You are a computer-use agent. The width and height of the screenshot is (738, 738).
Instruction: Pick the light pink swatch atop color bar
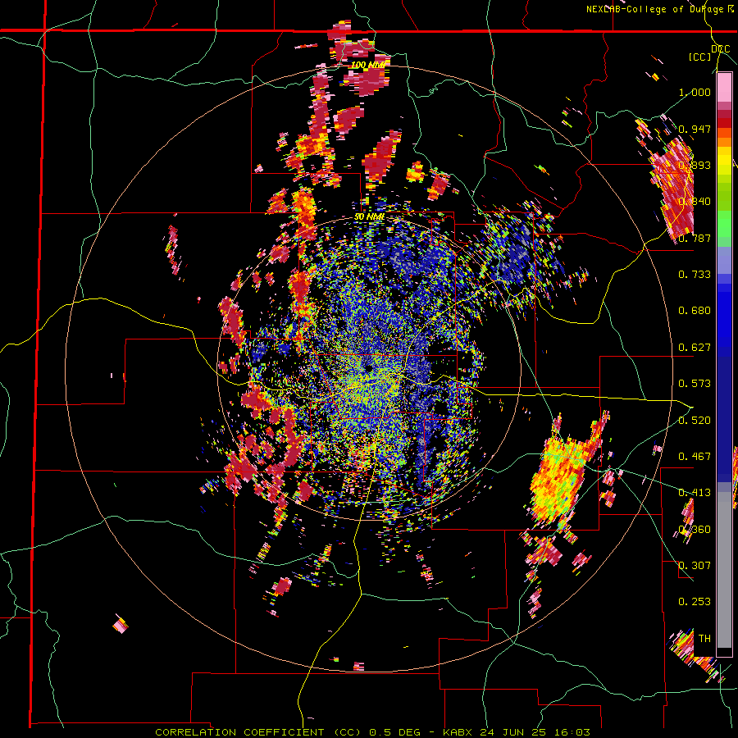724,87
